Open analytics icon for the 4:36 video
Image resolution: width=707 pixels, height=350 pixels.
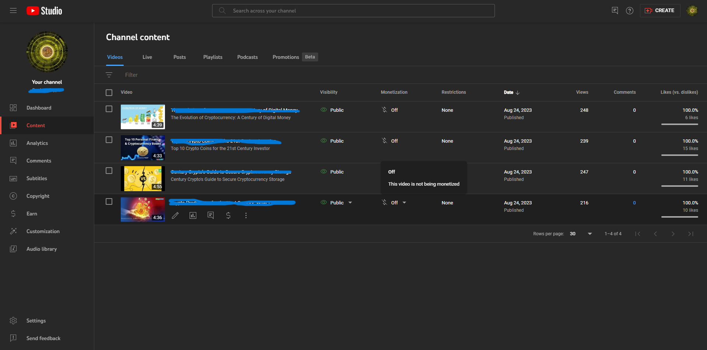[x=193, y=215]
